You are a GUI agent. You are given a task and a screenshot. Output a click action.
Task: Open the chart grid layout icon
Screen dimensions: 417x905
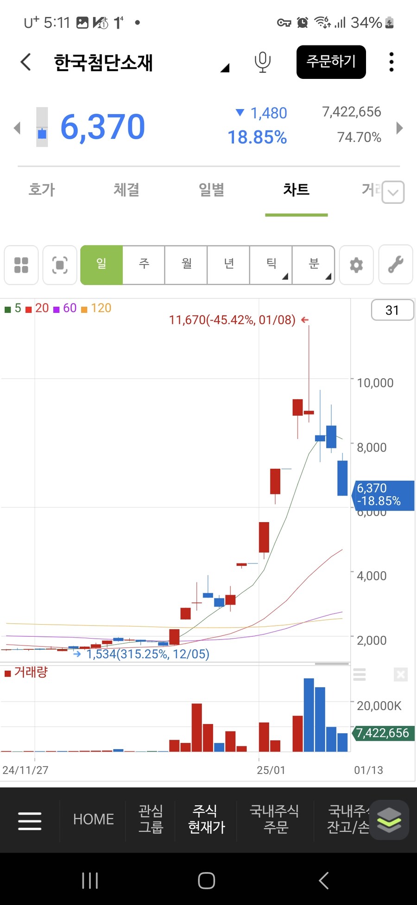(x=21, y=265)
